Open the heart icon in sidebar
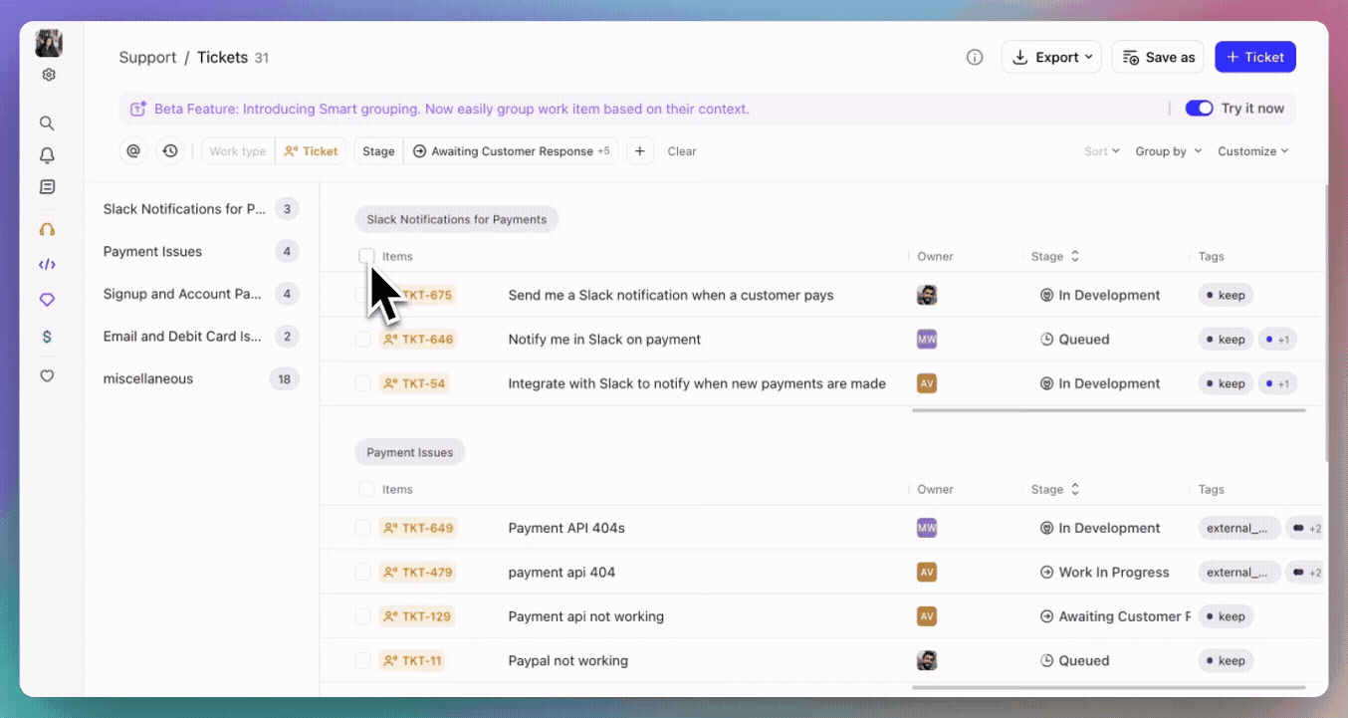 [x=47, y=376]
